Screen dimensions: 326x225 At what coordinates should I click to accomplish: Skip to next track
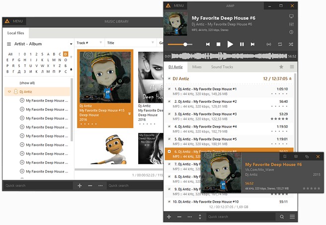pyautogui.click(x=252, y=44)
